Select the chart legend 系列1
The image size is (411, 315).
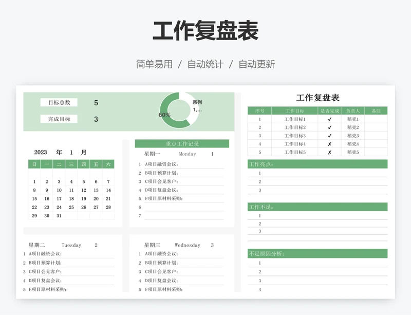[197, 106]
